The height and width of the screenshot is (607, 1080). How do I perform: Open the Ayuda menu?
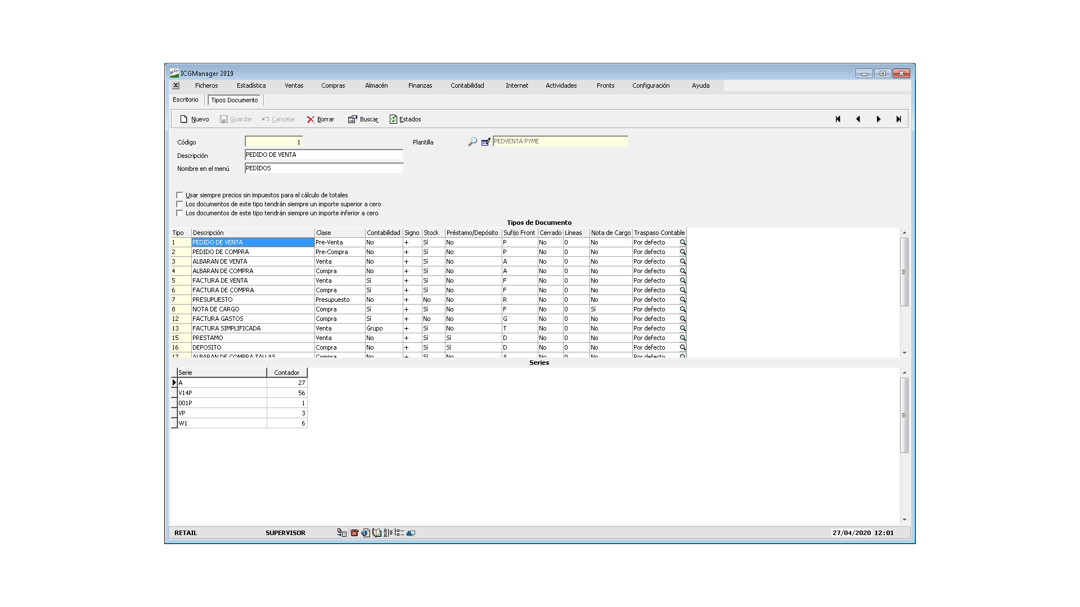coord(700,85)
